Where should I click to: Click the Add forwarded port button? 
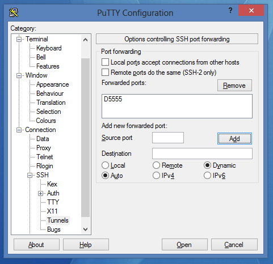point(234,139)
